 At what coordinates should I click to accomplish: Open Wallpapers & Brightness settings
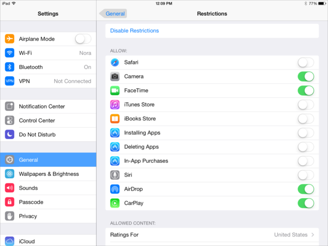pos(48,174)
